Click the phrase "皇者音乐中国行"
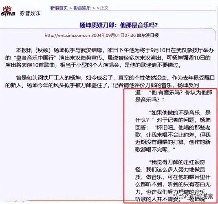 pos(35,58)
